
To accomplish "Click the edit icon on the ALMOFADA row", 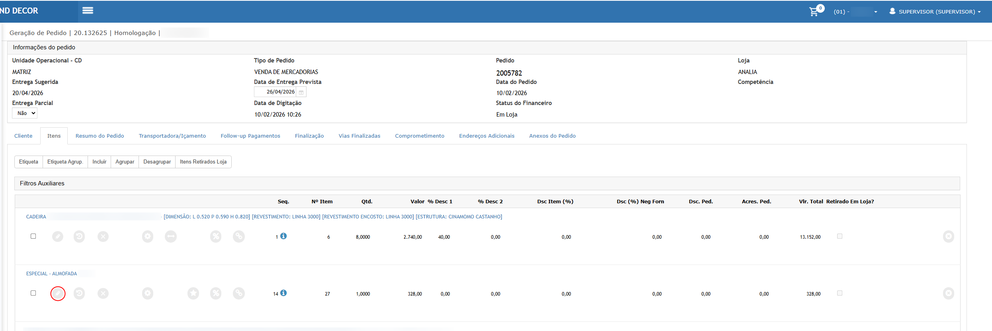I will point(58,294).
